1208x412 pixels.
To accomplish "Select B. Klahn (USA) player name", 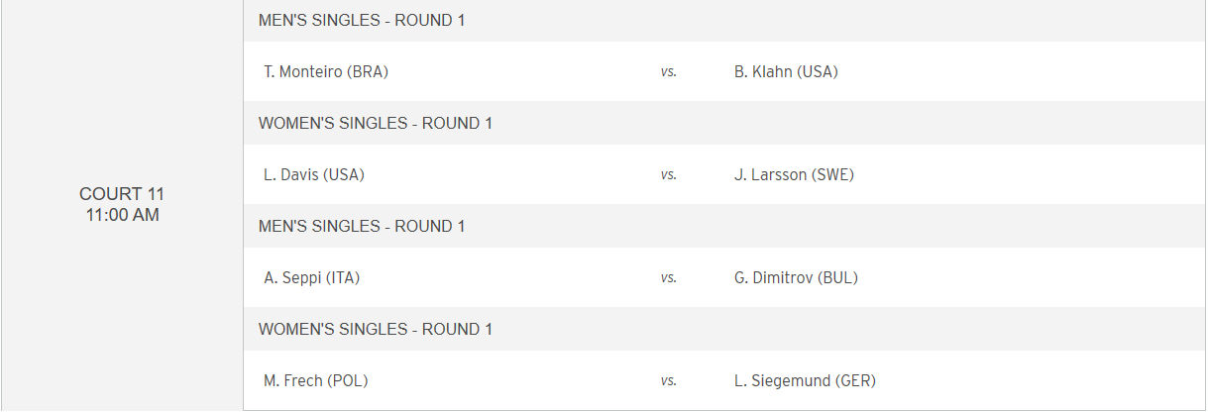I will (786, 71).
